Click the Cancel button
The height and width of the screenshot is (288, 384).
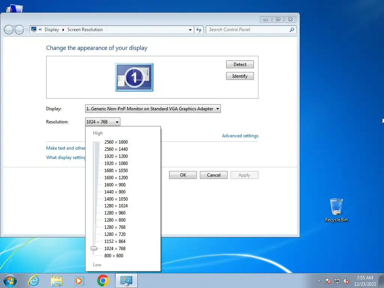(213, 175)
